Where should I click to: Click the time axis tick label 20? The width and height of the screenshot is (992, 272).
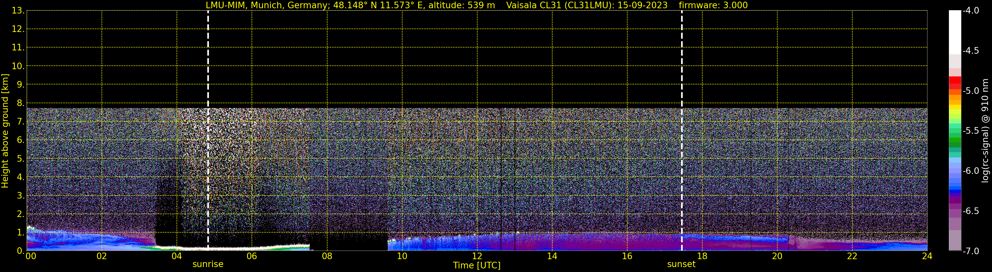777,256
